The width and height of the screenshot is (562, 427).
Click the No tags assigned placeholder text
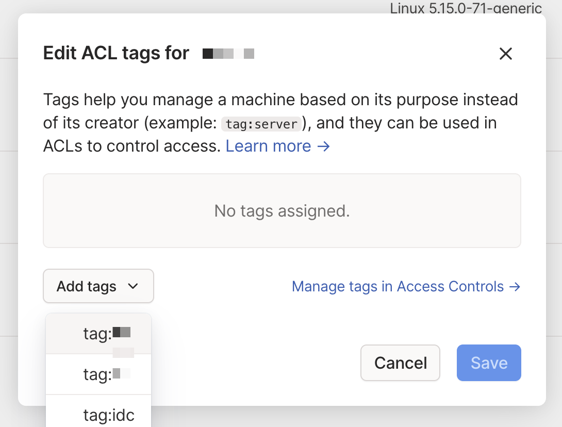point(282,211)
